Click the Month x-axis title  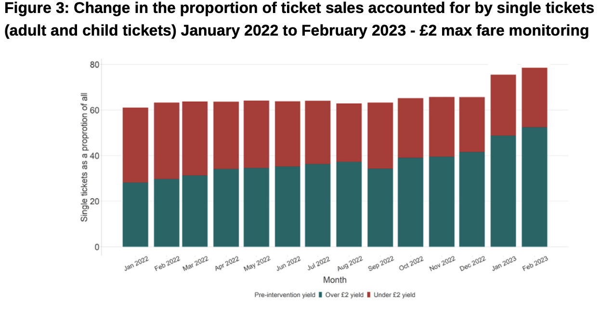[x=335, y=280]
